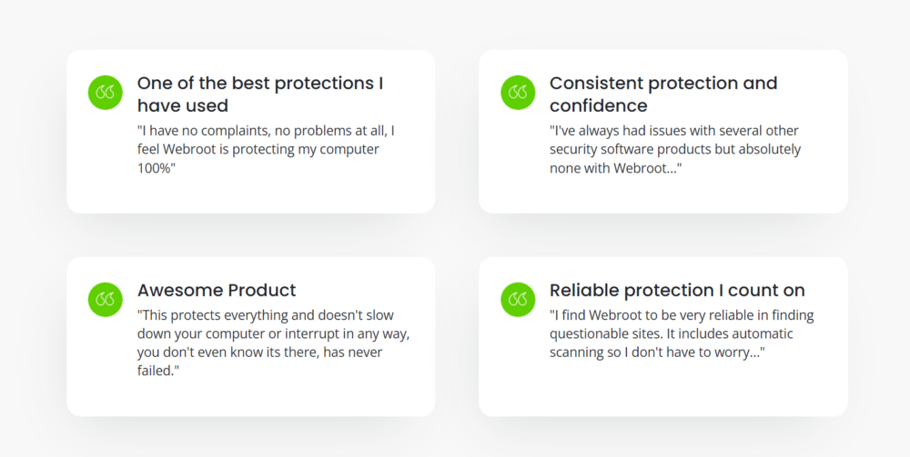Click the phrase "you don't even know its there"
This screenshot has height=457, width=910.
(227, 353)
